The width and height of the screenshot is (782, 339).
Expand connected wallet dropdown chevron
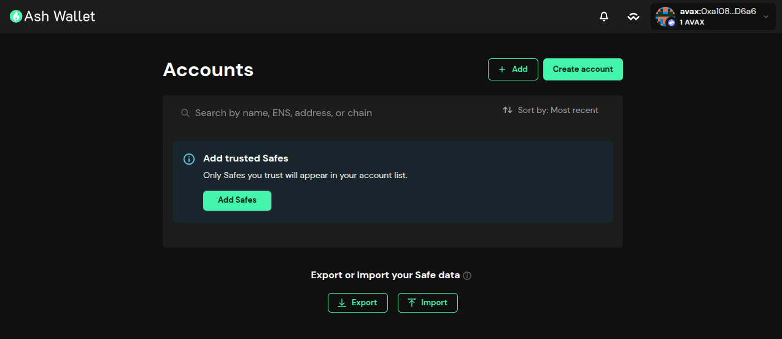[x=765, y=17]
